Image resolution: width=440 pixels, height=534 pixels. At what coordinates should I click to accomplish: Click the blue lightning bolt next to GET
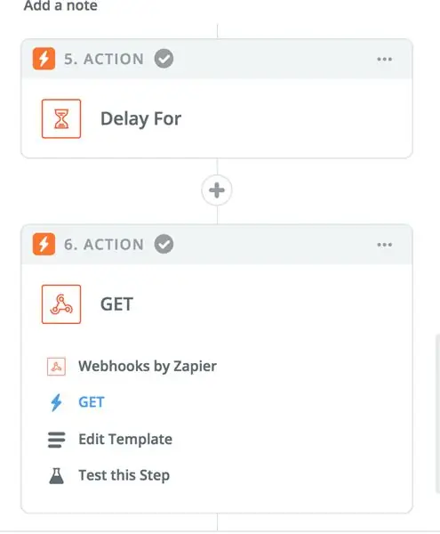coord(56,402)
